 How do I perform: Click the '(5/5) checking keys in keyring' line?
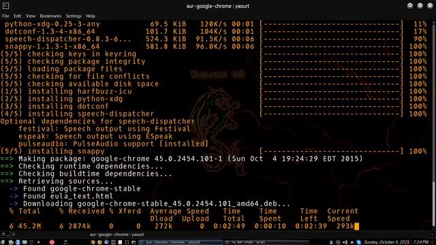(68, 54)
